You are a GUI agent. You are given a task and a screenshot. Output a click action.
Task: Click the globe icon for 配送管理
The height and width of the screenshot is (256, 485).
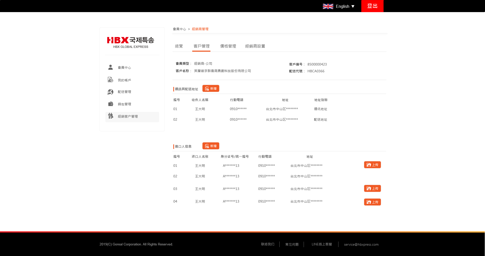tap(110, 92)
